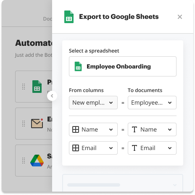Collapse the side panel with the left chevron button
The width and height of the screenshot is (195, 195).
click(x=52, y=96)
